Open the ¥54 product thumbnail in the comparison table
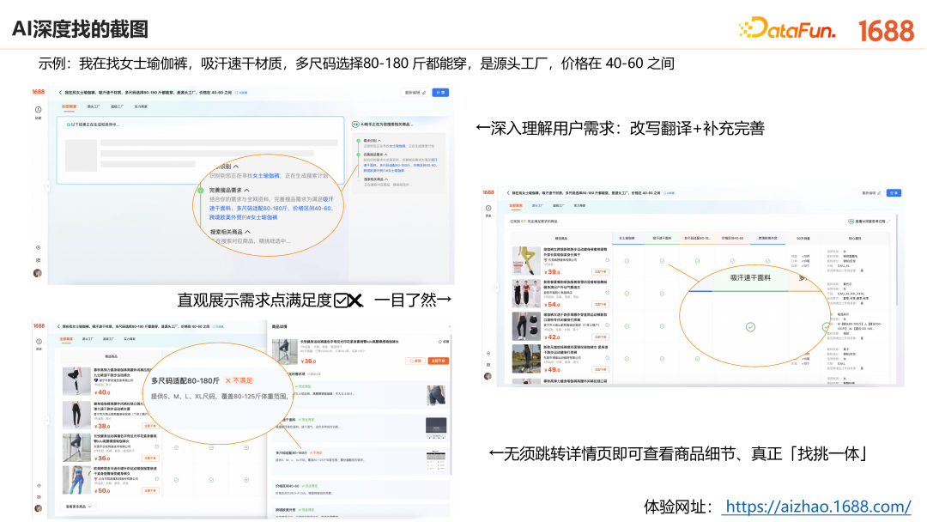927x522 pixels. [526, 294]
